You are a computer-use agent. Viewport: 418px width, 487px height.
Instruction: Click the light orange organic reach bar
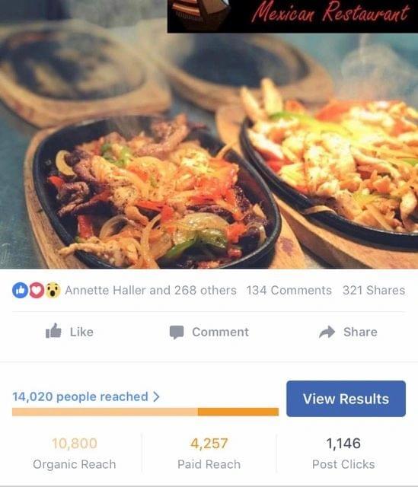pos(105,412)
